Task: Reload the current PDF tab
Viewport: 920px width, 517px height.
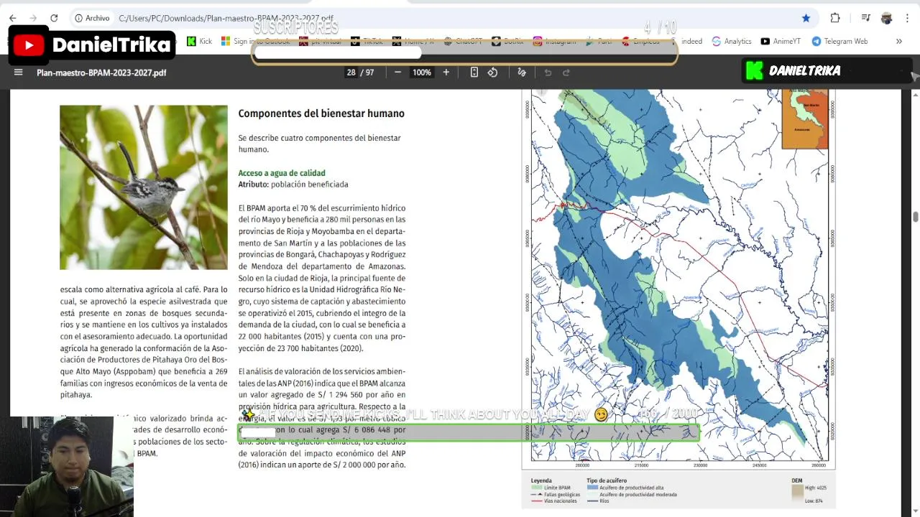Action: (x=54, y=18)
